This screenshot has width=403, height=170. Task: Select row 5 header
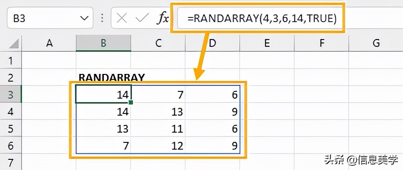click(11, 128)
